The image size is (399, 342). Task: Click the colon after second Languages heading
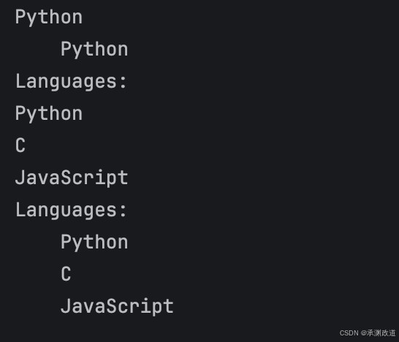(123, 211)
